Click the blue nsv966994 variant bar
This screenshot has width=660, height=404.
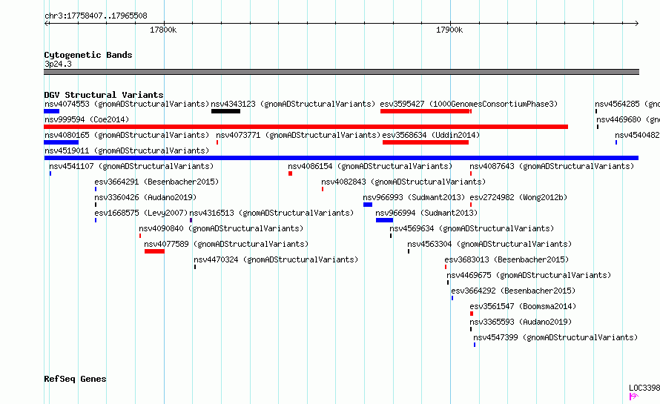384,220
